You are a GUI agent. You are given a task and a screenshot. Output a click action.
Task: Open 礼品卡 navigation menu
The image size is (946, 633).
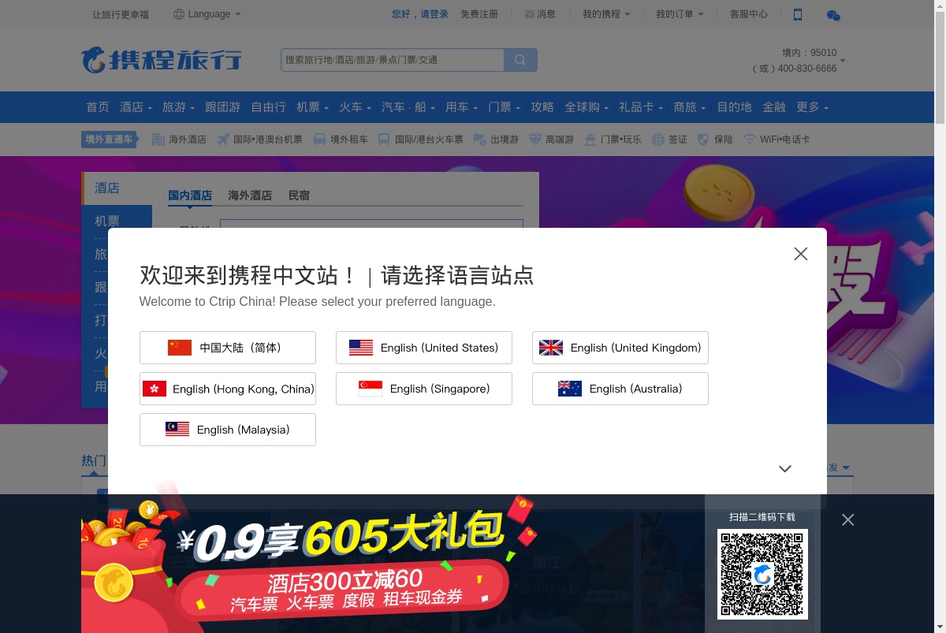click(x=642, y=107)
